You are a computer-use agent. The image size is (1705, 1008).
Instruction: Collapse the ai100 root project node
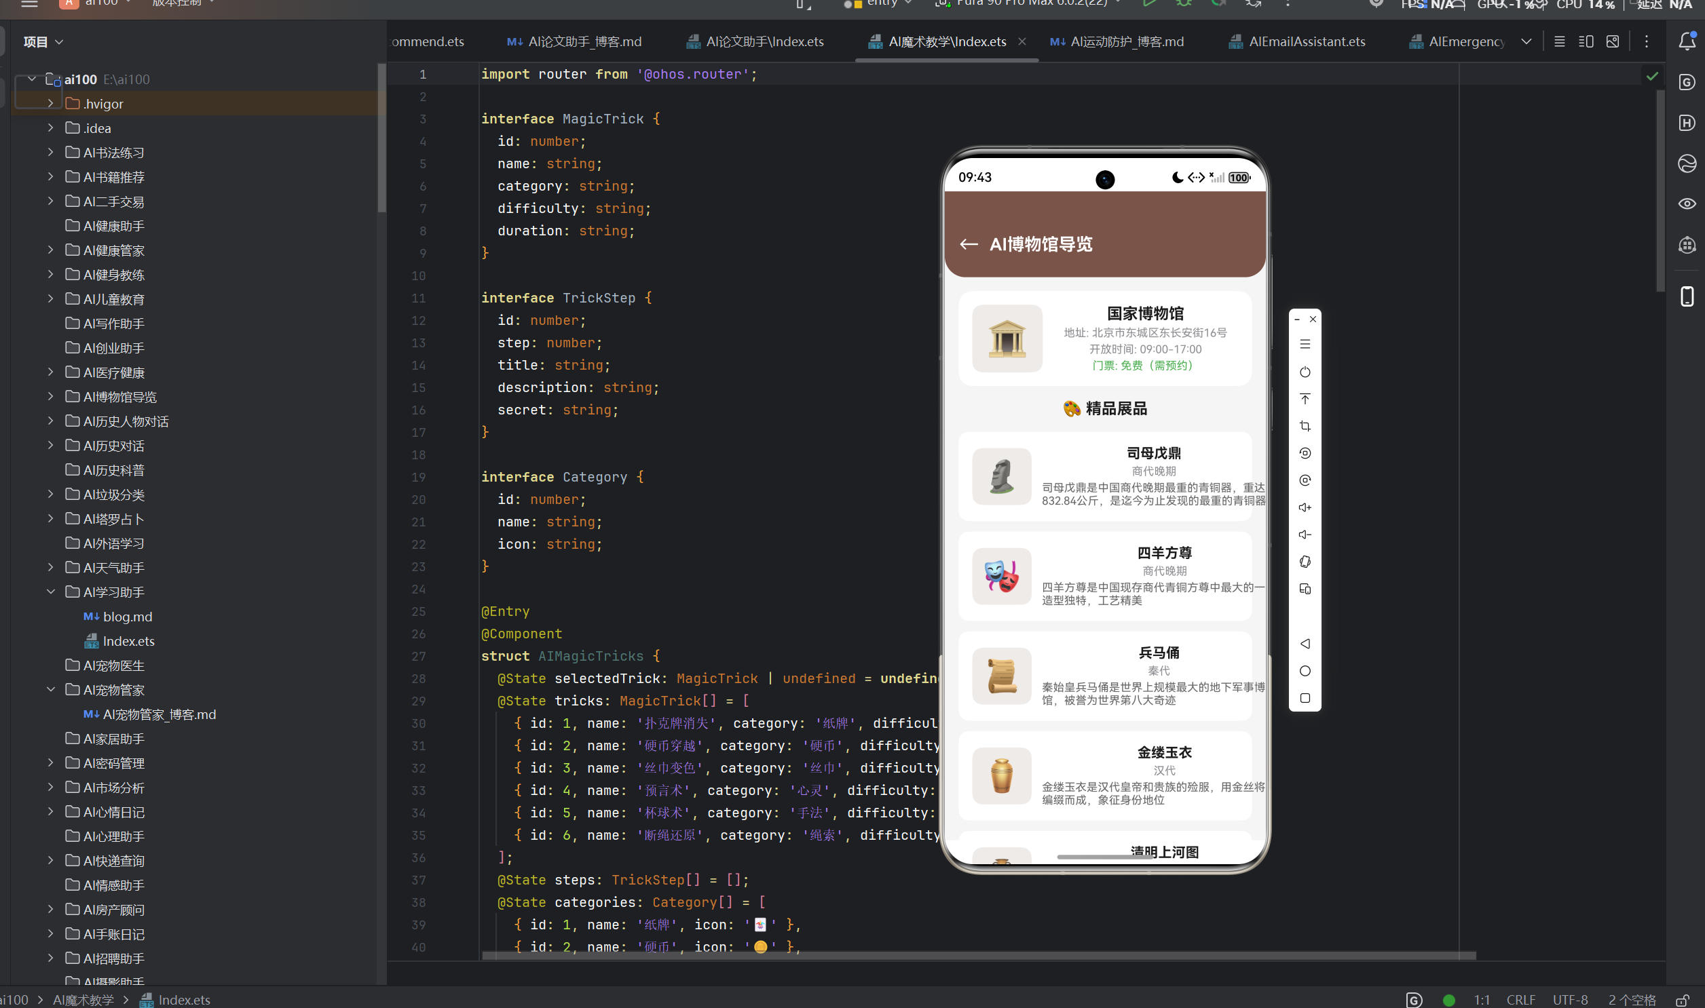32,79
